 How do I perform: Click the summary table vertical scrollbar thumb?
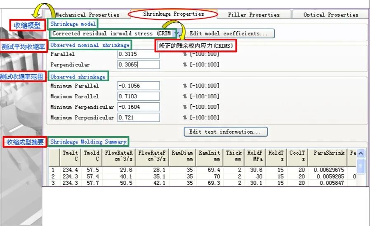361,167
